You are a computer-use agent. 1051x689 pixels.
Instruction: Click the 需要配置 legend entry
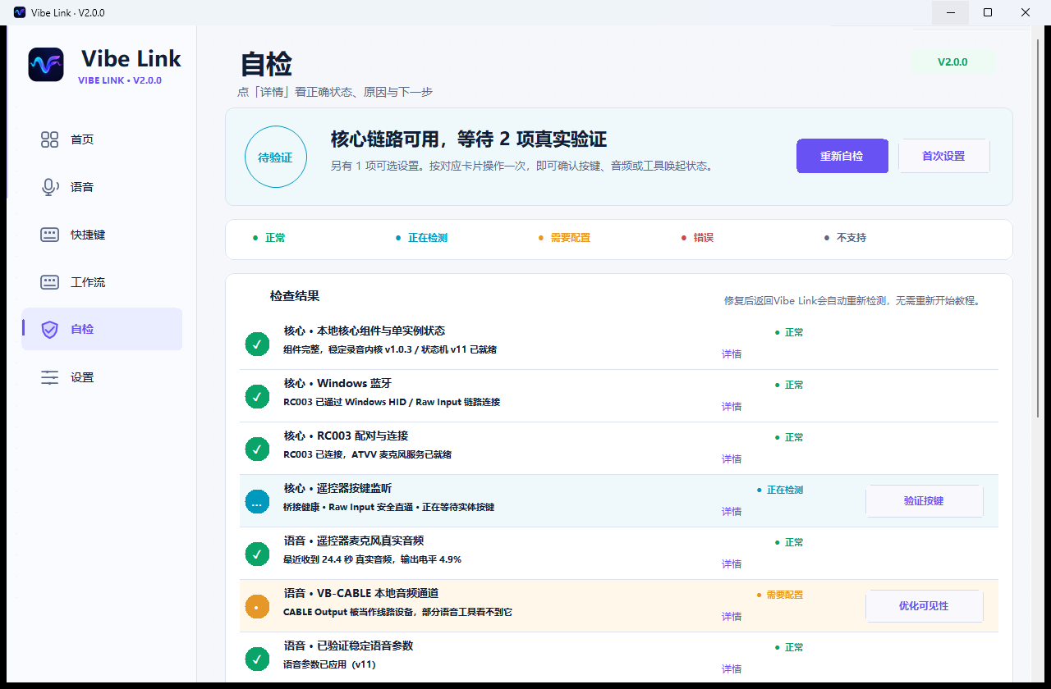click(565, 238)
